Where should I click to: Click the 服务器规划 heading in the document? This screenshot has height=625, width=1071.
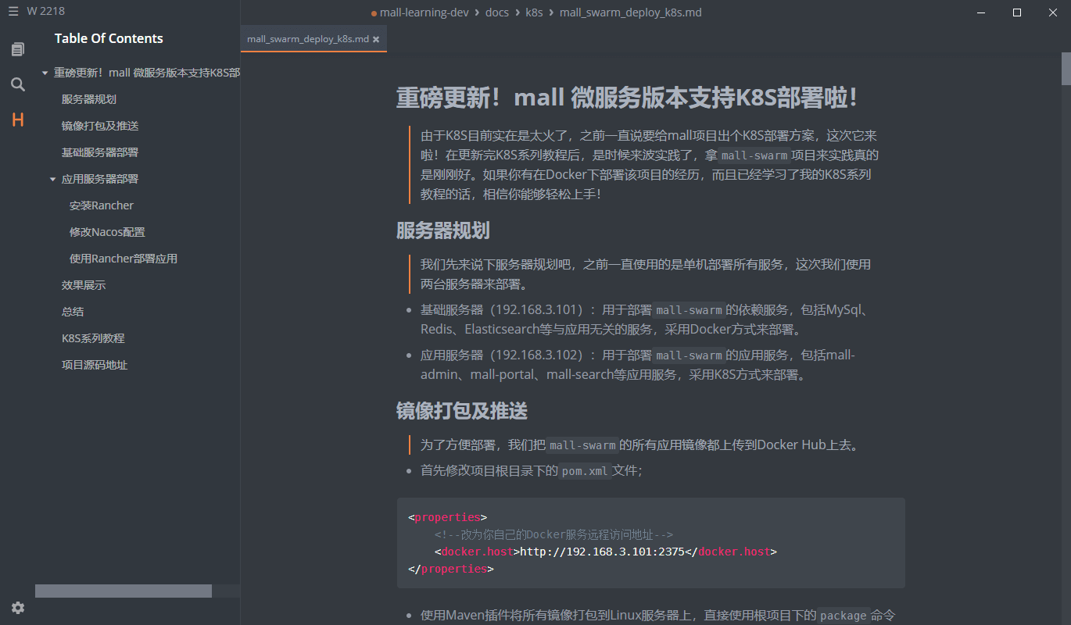coord(443,230)
